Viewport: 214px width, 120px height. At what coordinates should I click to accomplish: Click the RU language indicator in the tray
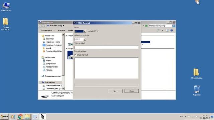(181, 116)
